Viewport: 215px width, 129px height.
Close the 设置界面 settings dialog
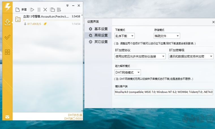tap(213, 22)
